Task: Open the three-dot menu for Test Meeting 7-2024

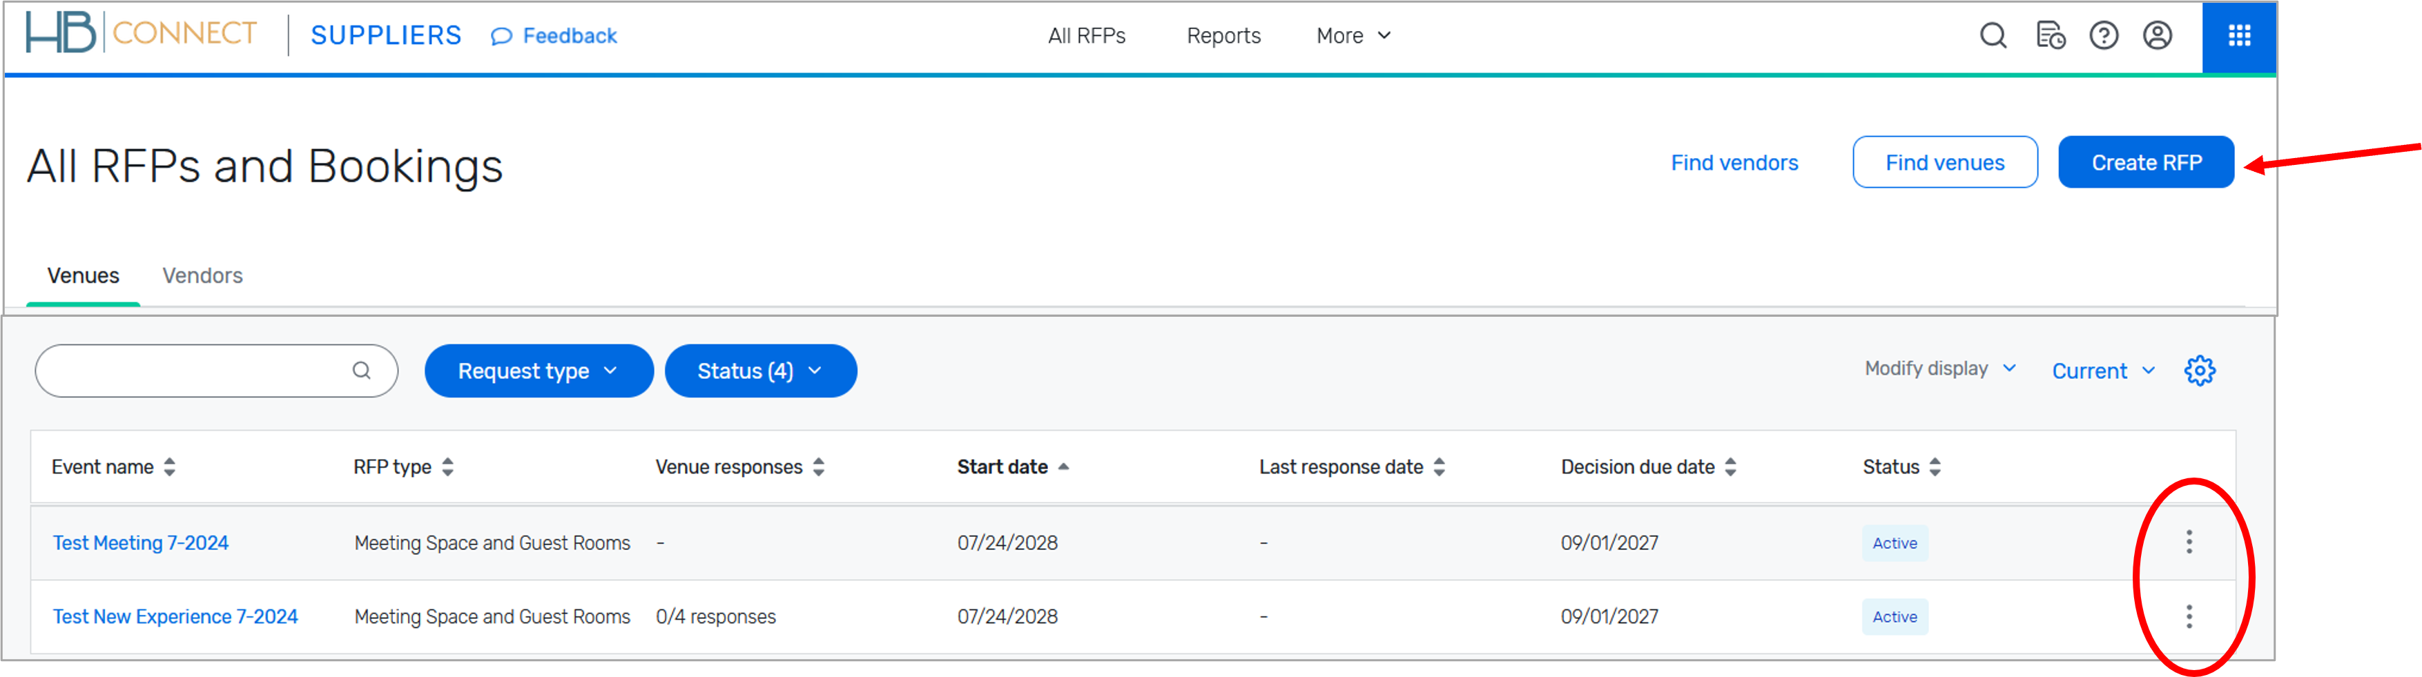Action: (2189, 542)
